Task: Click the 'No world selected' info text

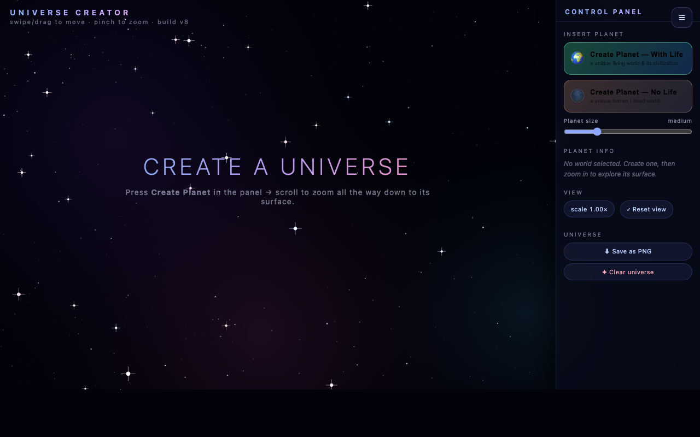Action: click(x=620, y=169)
